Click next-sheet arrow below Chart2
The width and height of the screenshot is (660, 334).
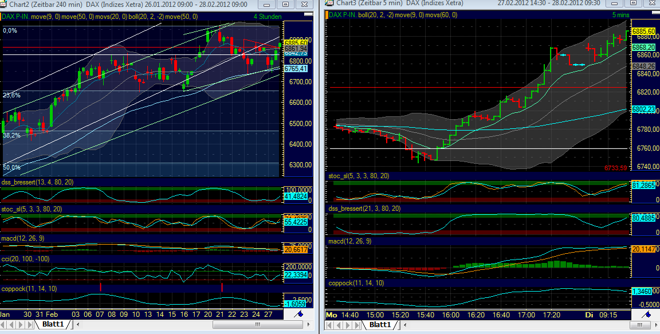pos(19,324)
